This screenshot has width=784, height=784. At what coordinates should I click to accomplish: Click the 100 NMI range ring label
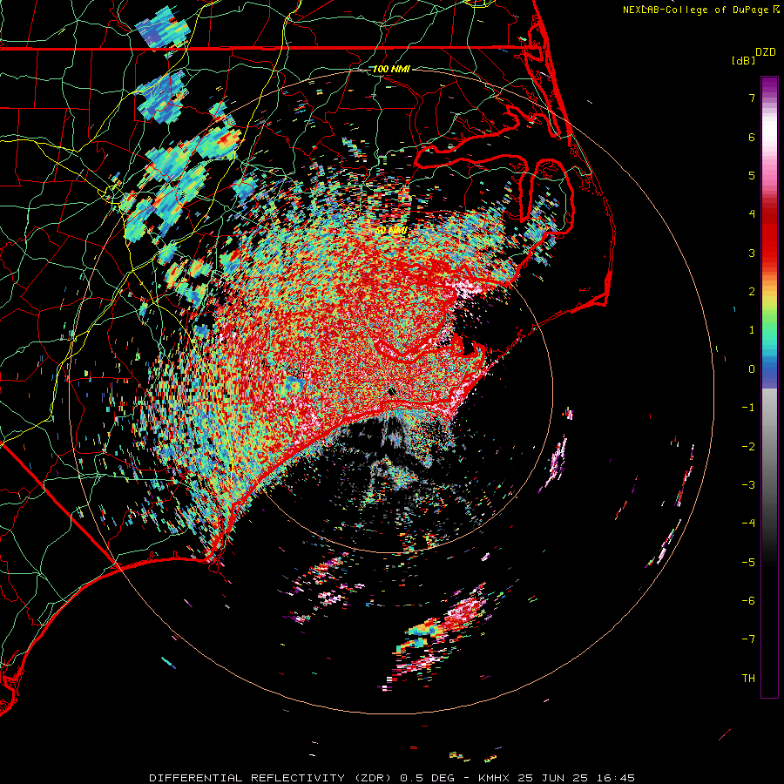click(391, 69)
